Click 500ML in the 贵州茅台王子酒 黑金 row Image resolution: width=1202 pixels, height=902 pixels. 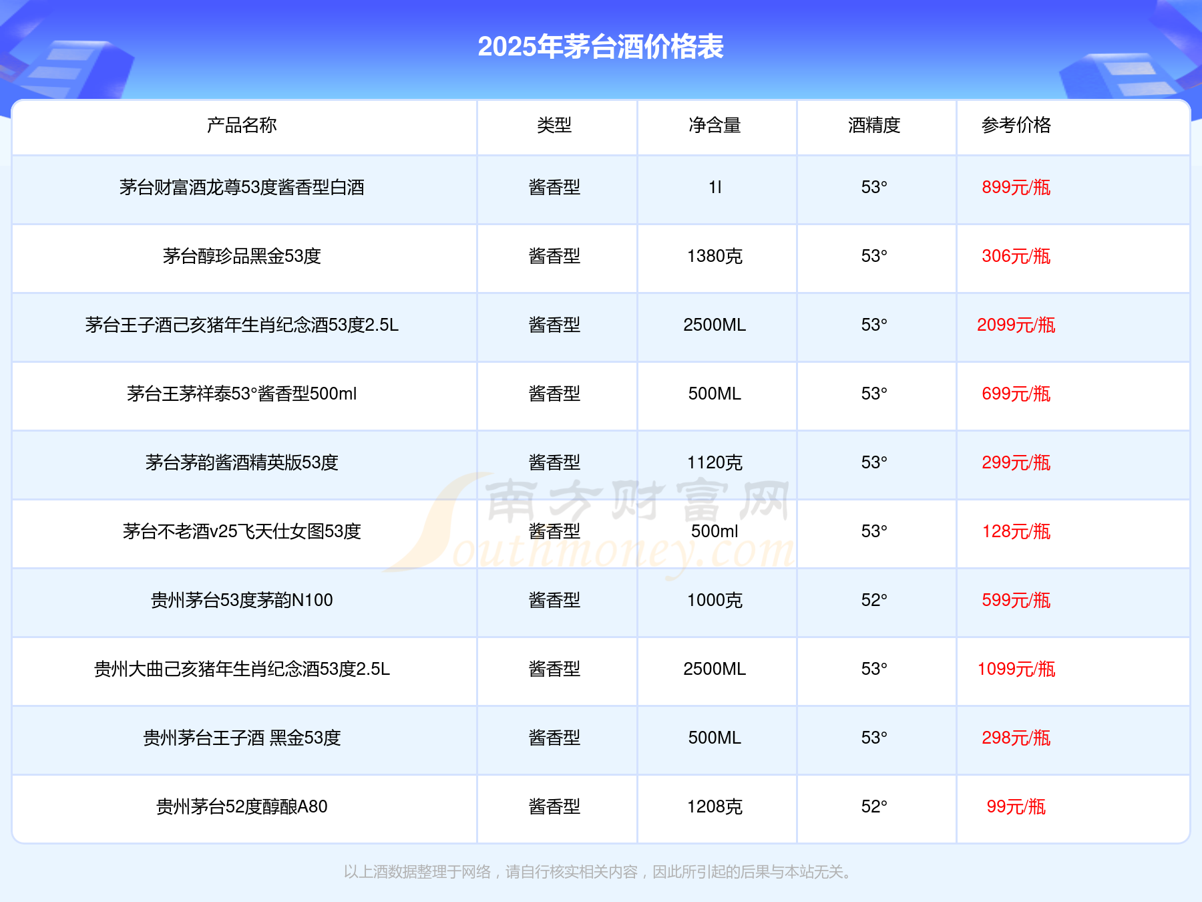[715, 738]
